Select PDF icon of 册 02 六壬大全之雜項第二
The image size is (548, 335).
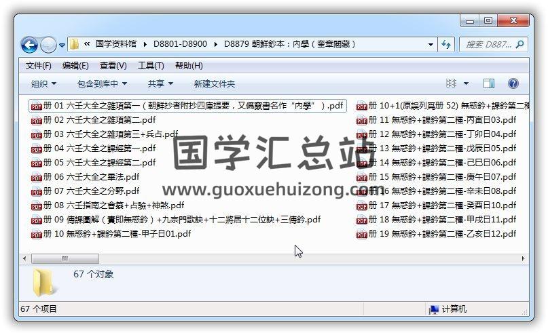click(x=37, y=121)
